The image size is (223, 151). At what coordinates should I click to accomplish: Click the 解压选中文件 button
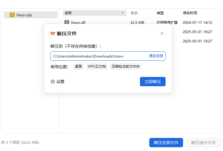coord(203,143)
